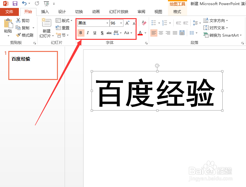Go to the 切换 tab
Viewport: 246px width, 187px height.
point(79,12)
